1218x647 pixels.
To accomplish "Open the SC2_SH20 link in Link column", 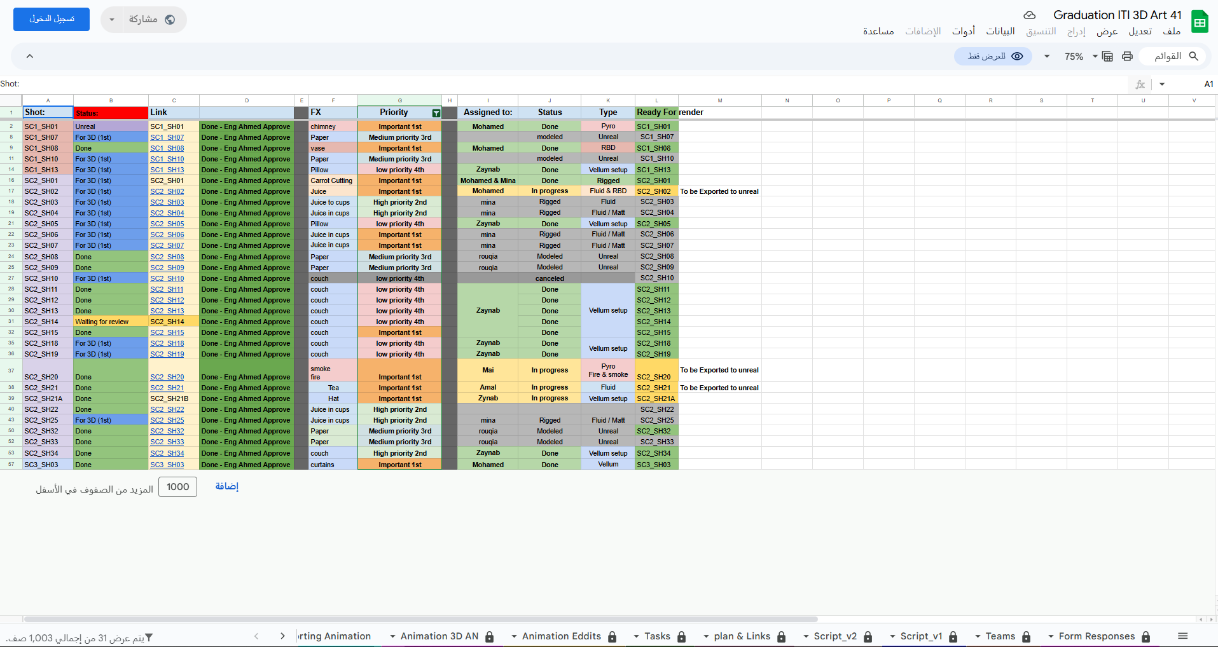I will pos(167,377).
